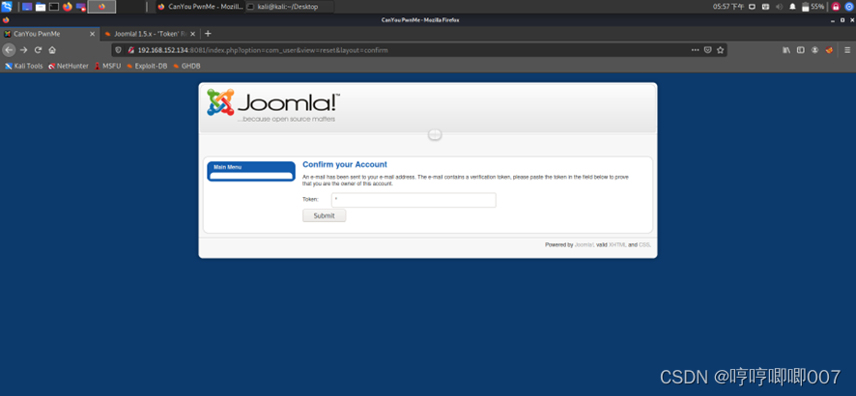Show the sidebars toggle icon

tap(801, 49)
